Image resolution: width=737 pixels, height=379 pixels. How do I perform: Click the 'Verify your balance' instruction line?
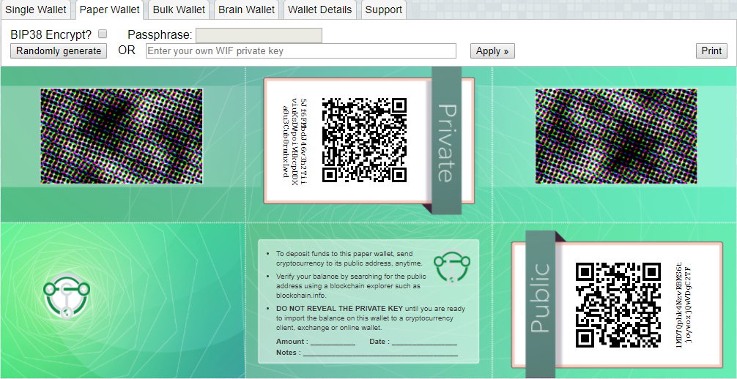(351, 285)
